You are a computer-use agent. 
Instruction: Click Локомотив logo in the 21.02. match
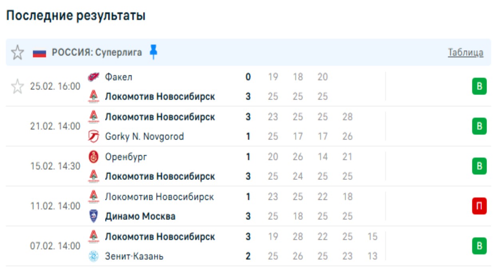(x=93, y=117)
